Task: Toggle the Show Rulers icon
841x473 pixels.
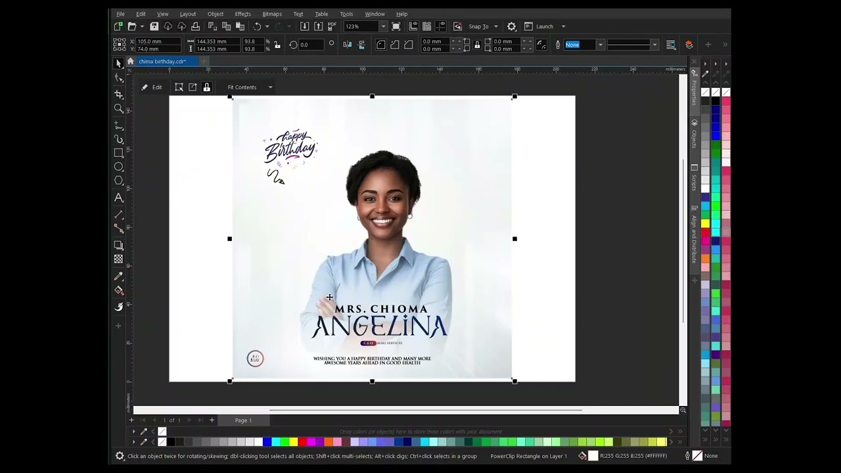Action: [x=413, y=26]
